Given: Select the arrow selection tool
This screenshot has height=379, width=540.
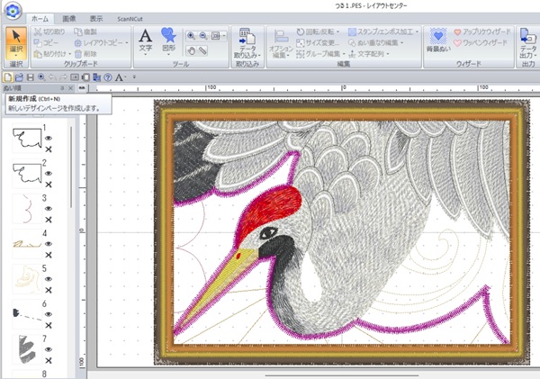Looking at the screenshot, I should pyautogui.click(x=16, y=42).
